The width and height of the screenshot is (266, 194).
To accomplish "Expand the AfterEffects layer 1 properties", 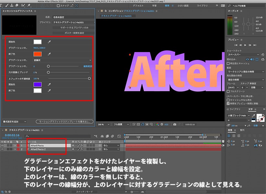I will [15, 145].
